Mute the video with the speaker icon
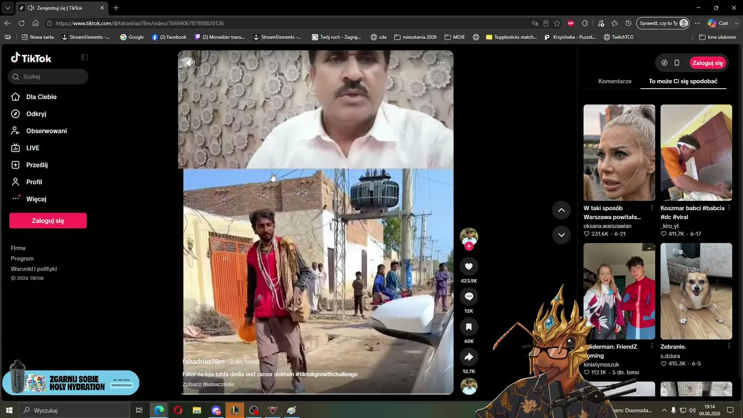The height and width of the screenshot is (418, 743). coord(190,63)
